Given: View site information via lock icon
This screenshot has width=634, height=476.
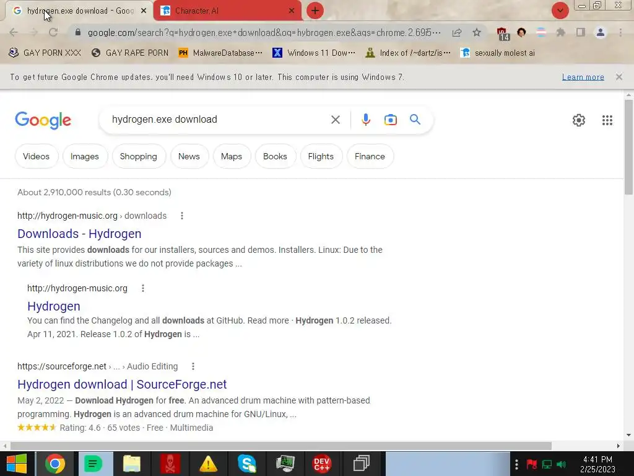Looking at the screenshot, I should click(x=78, y=32).
